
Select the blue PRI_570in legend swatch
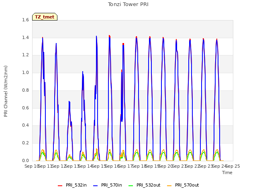coord(96,186)
